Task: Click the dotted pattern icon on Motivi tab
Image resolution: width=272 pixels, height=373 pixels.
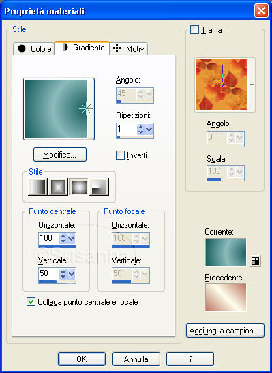Action: (117, 48)
